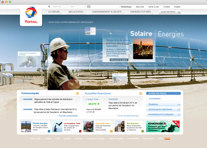Click the orange RSS badge in footer

[x=167, y=138]
